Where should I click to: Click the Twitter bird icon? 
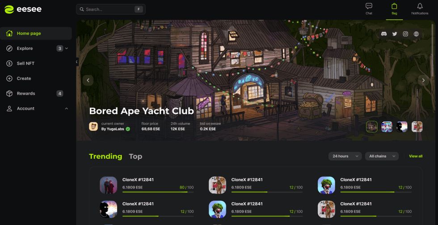(394, 34)
